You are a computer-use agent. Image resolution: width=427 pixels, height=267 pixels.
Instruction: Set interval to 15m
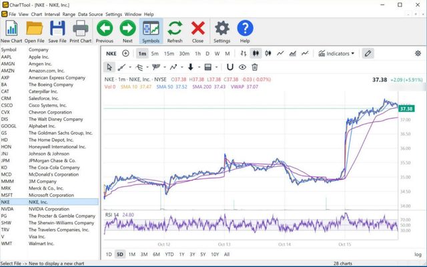pos(169,53)
